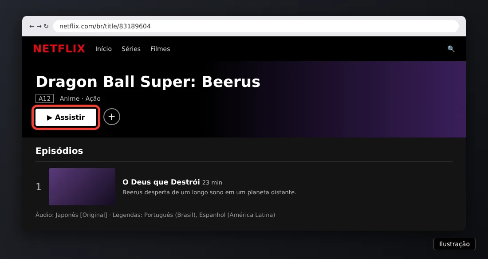The height and width of the screenshot is (259, 488).
Task: Open the Início menu item
Action: point(103,49)
